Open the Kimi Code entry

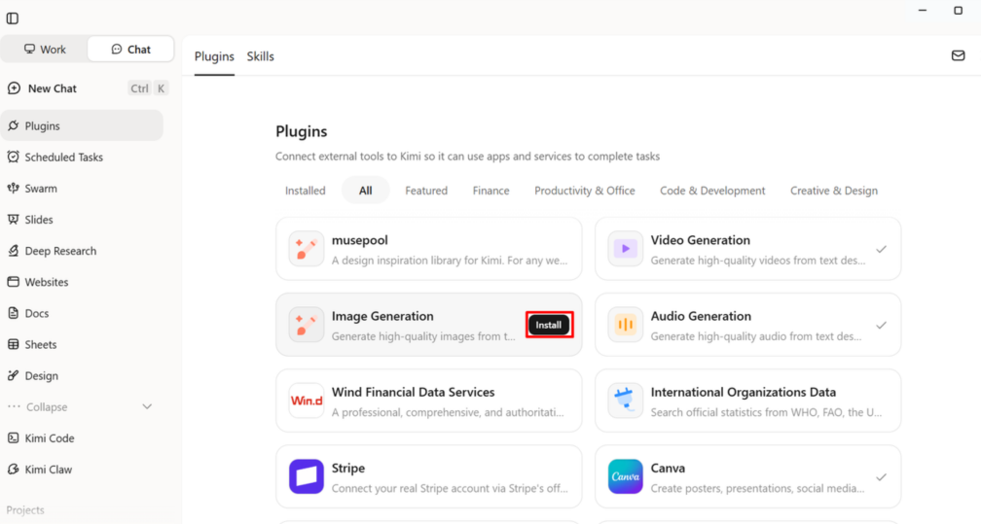(50, 438)
